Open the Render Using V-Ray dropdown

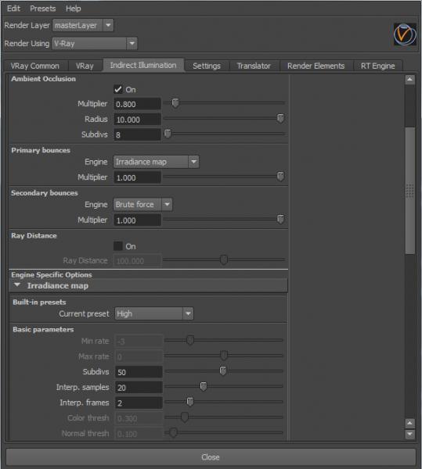click(x=95, y=43)
